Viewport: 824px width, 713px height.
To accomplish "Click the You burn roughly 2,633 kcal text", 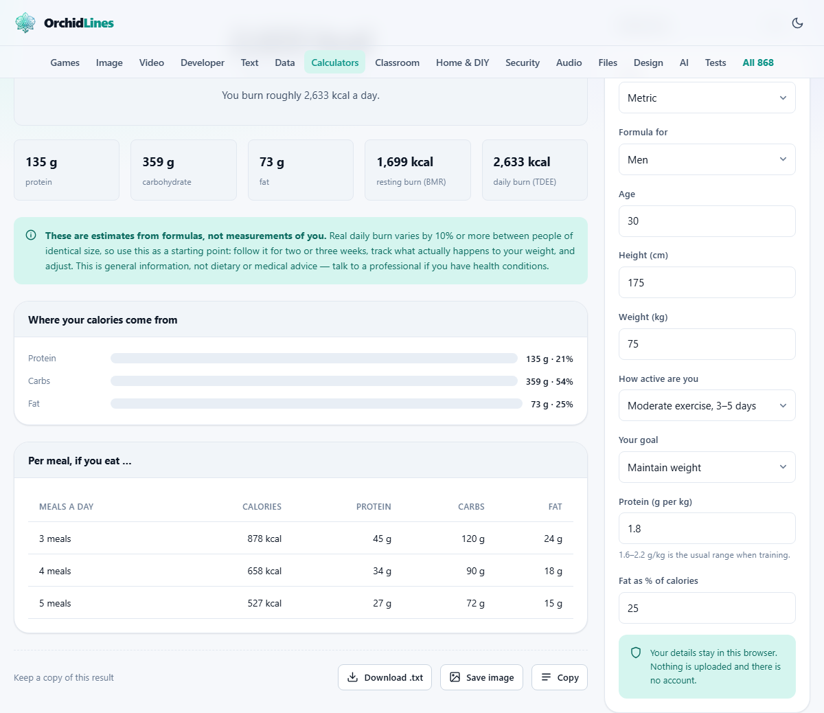I will coord(301,95).
